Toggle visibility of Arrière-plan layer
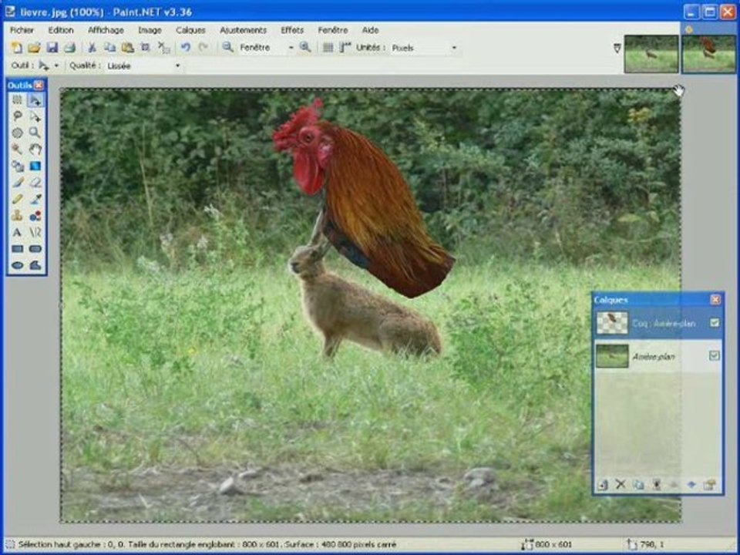This screenshot has width=740, height=555. pos(715,355)
